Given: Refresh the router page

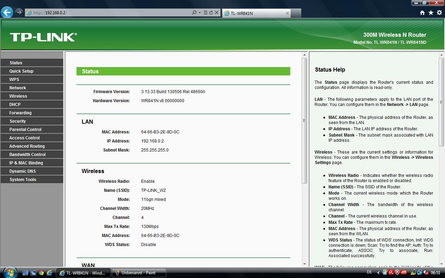Looking at the screenshot, I should tap(211, 13).
